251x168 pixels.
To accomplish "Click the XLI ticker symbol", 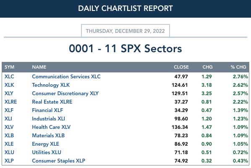I will tap(8, 119).
